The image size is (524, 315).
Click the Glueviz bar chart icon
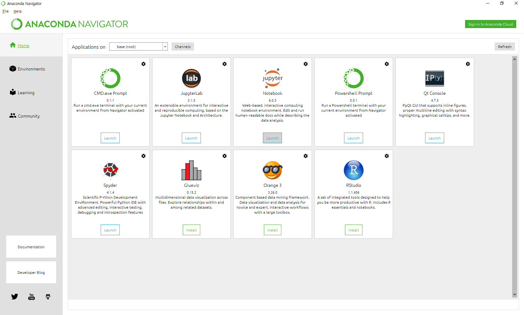pos(192,170)
